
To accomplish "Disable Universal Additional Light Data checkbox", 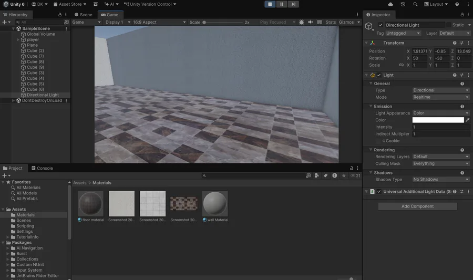I will (x=379, y=192).
